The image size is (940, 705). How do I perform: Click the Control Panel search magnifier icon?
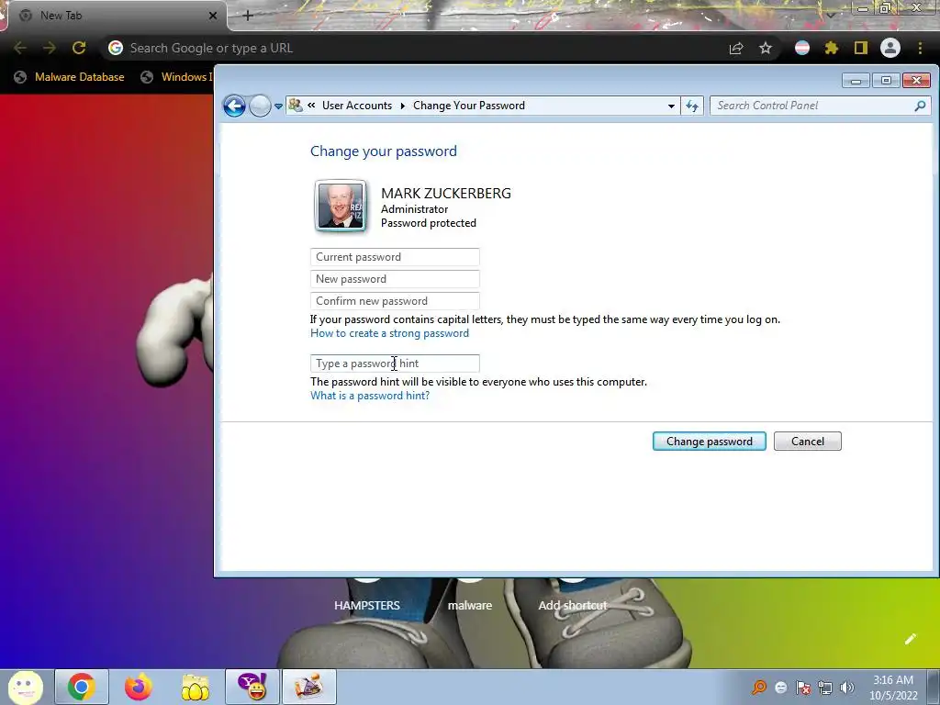(x=920, y=106)
